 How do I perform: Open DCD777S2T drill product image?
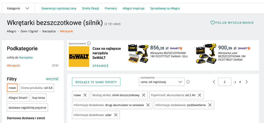point(138,54)
